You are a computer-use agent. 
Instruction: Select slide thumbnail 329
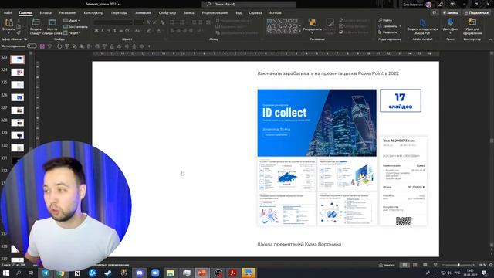click(x=17, y=135)
